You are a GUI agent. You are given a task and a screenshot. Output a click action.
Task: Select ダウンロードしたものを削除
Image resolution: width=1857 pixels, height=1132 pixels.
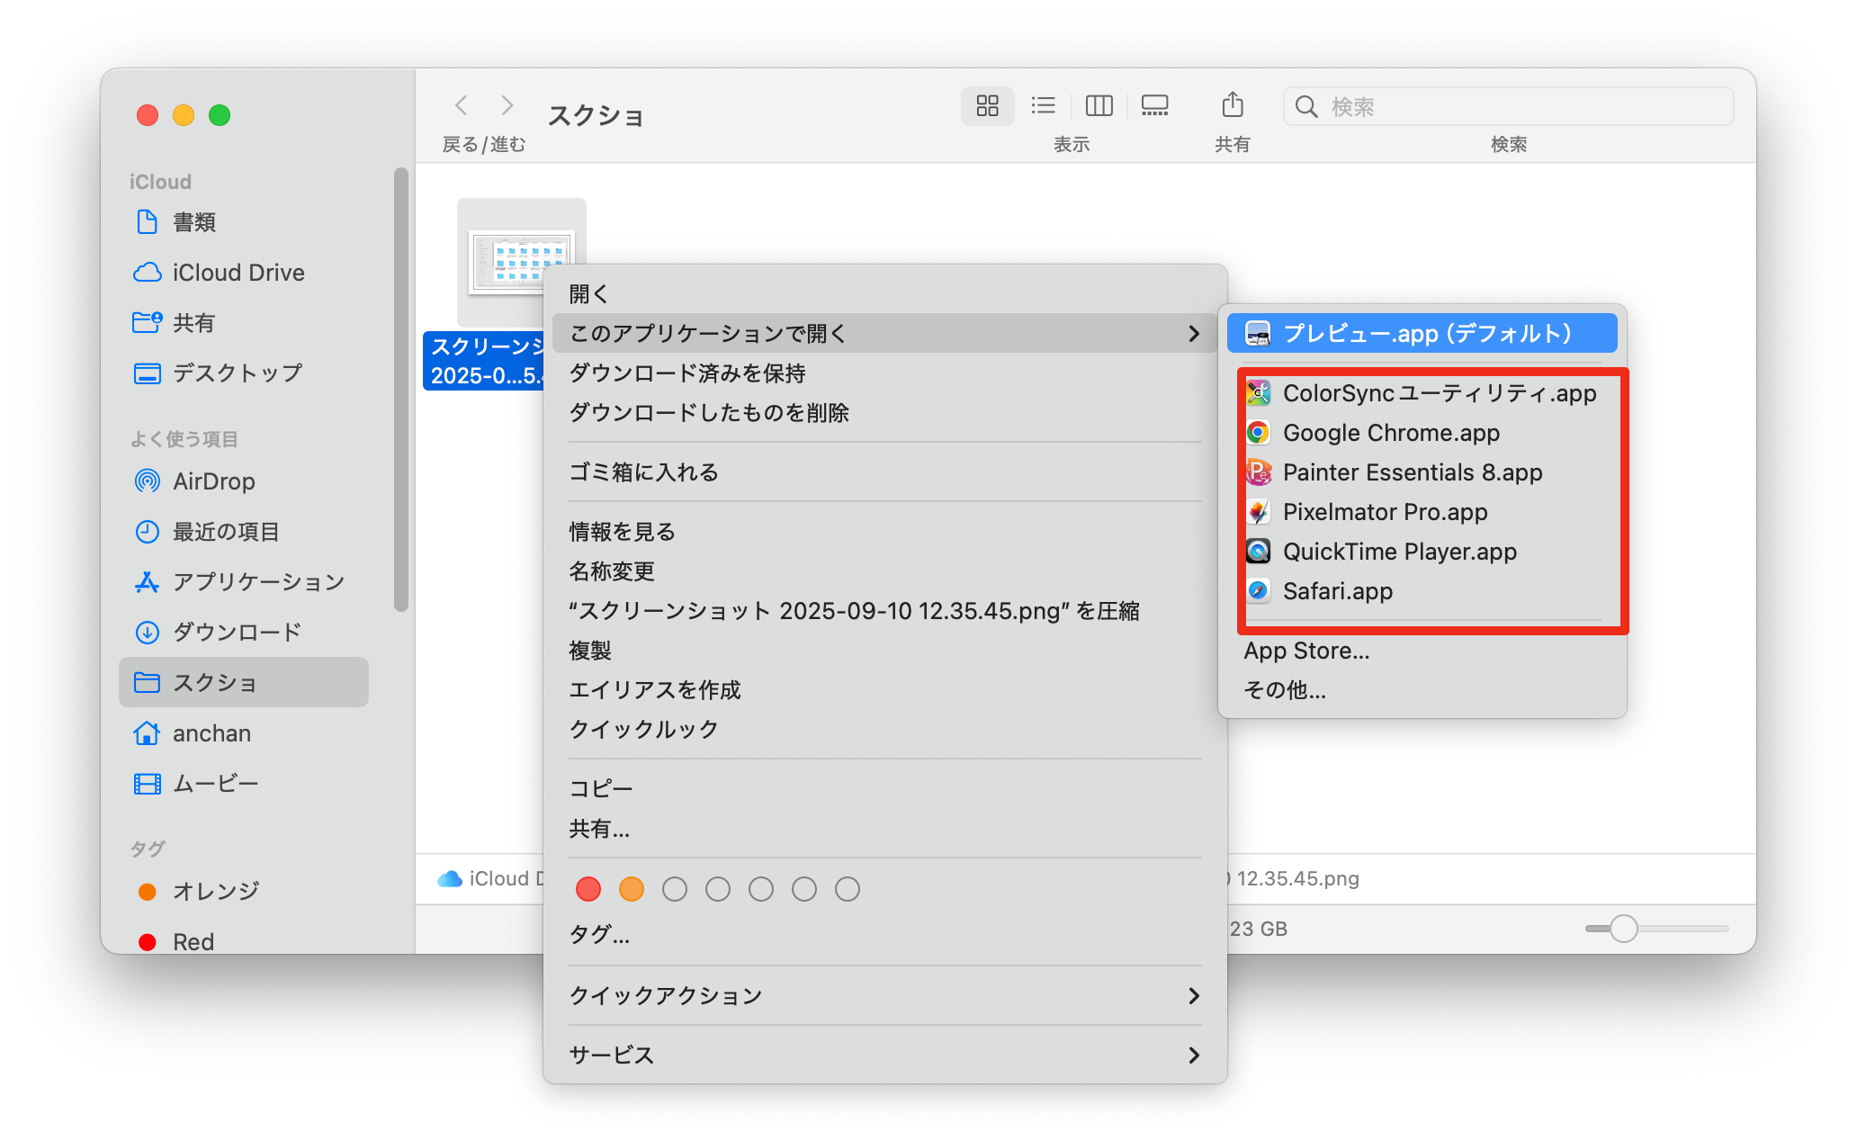885,412
